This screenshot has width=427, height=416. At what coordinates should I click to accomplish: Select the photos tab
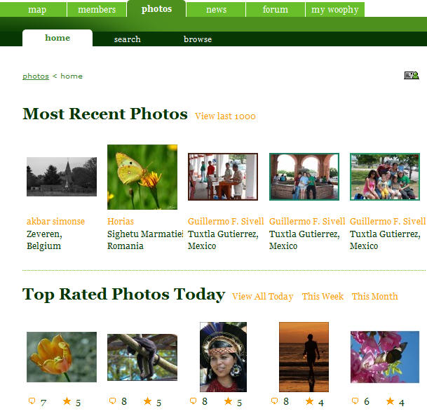click(156, 8)
